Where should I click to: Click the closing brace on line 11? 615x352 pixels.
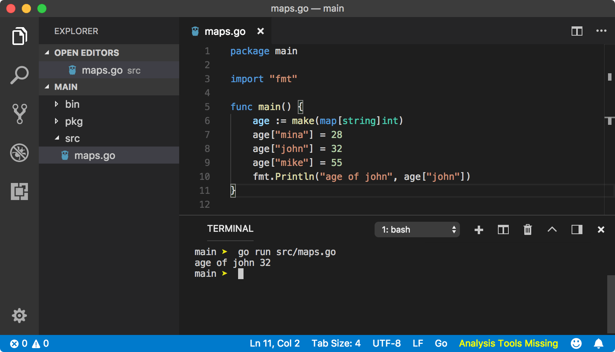(x=233, y=190)
